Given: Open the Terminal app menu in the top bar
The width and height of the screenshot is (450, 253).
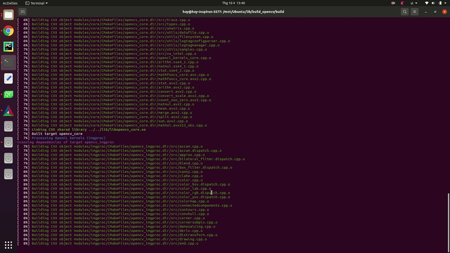Looking at the screenshot, I should point(37,3).
